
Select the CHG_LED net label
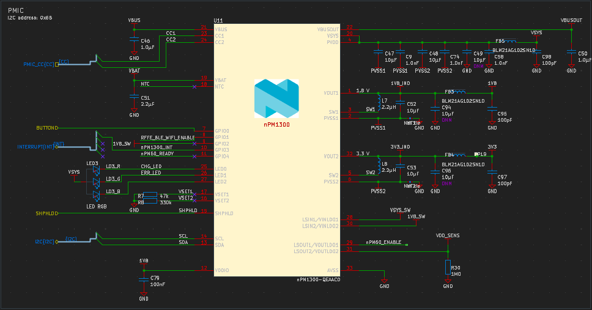[151, 166]
